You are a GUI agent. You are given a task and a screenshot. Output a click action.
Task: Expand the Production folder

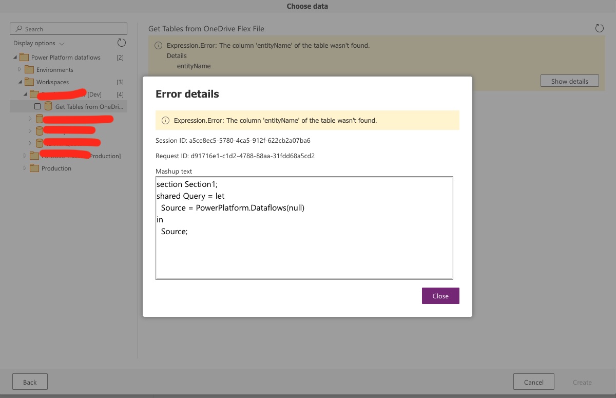coord(25,168)
